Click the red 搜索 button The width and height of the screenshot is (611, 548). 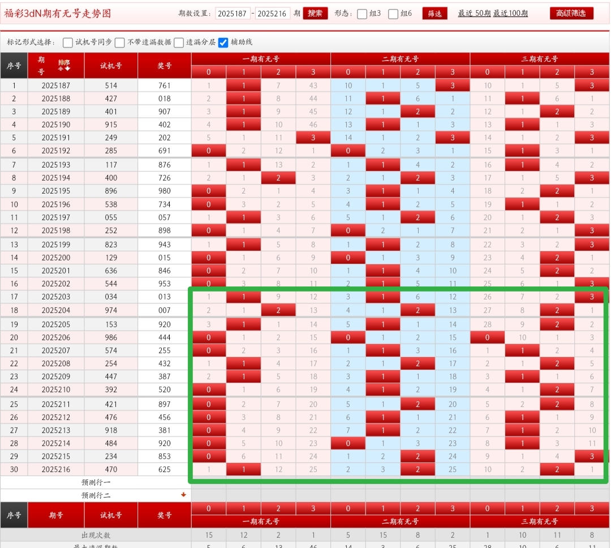click(315, 13)
